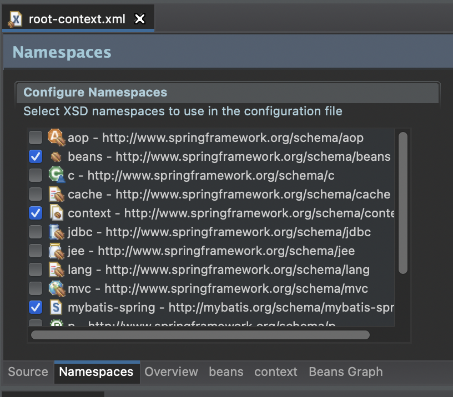Click the namespace list vertical scrollbar

402,203
